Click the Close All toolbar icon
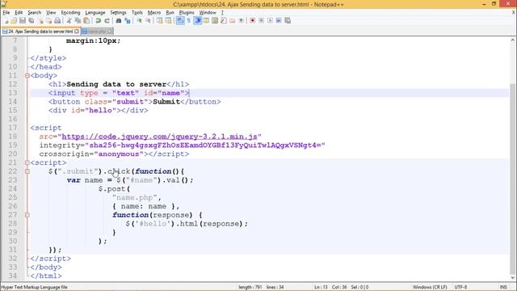The height and width of the screenshot is (291, 517). (x=49, y=21)
